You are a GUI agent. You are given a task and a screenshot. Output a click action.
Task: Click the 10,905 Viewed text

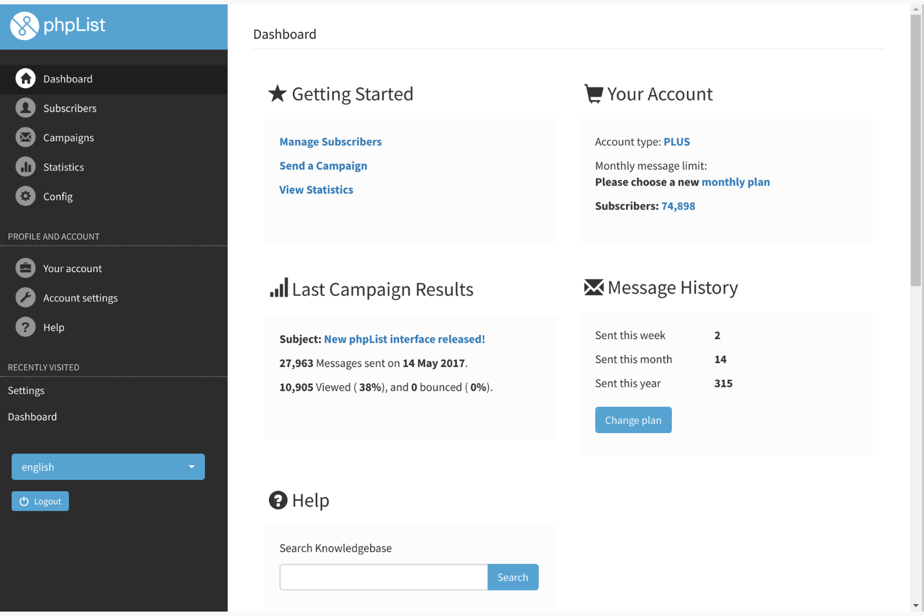[x=315, y=387]
